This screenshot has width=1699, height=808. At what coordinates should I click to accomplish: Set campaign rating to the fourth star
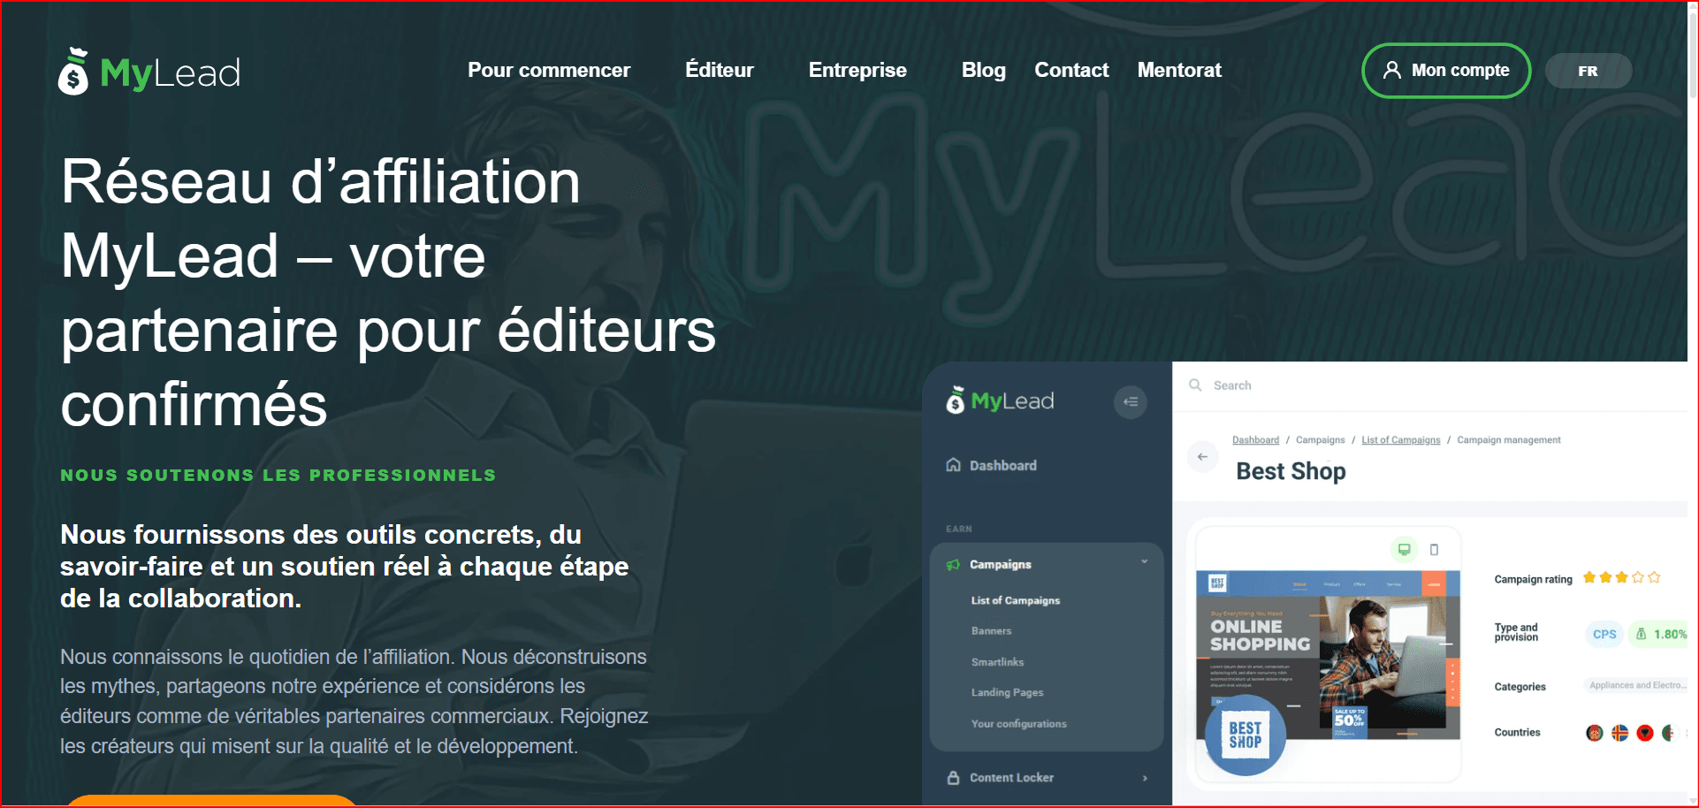(1638, 578)
